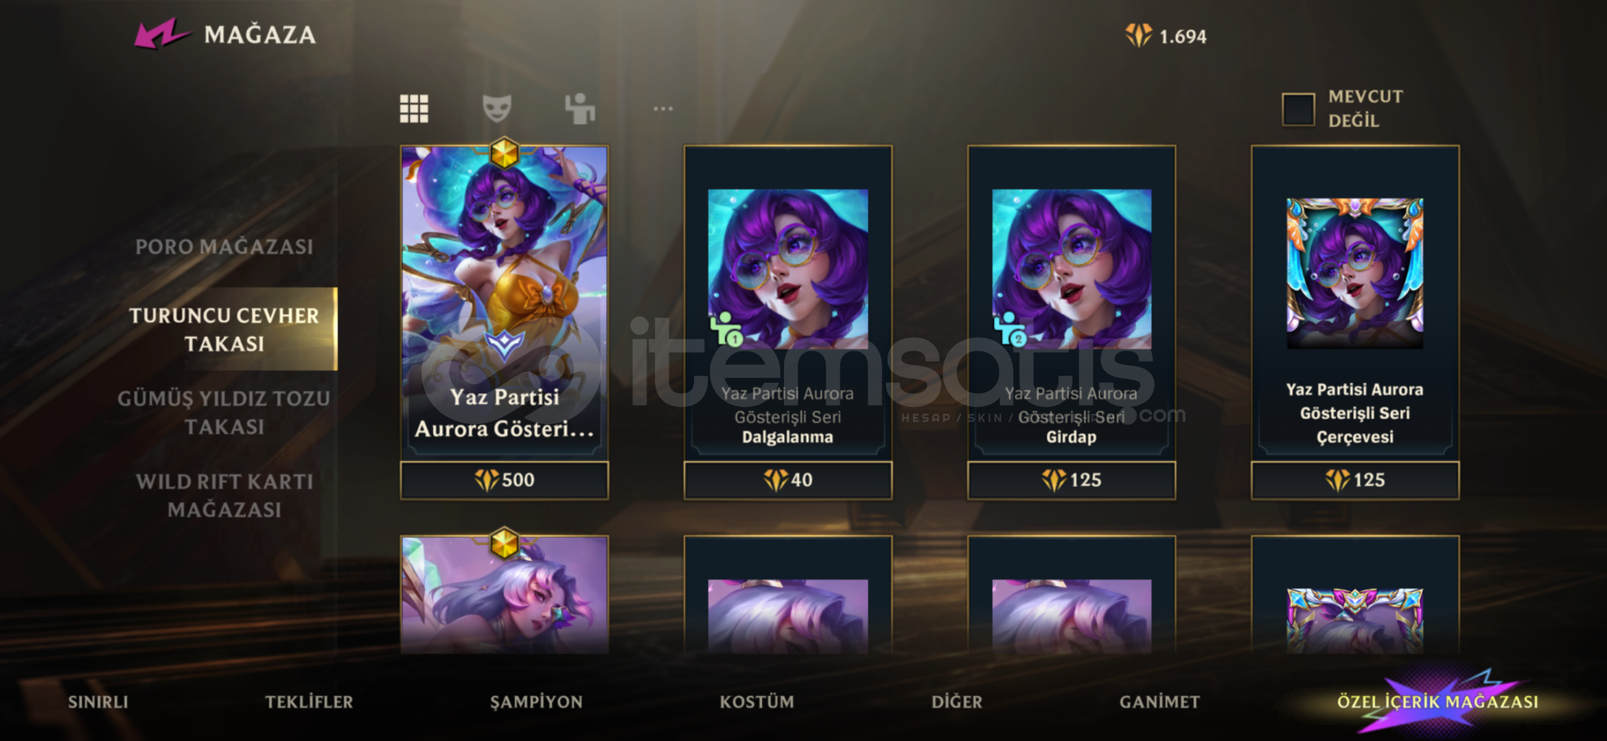Tap the gem icon on 500 price
Viewport: 1607px width, 741px height.
click(x=487, y=480)
